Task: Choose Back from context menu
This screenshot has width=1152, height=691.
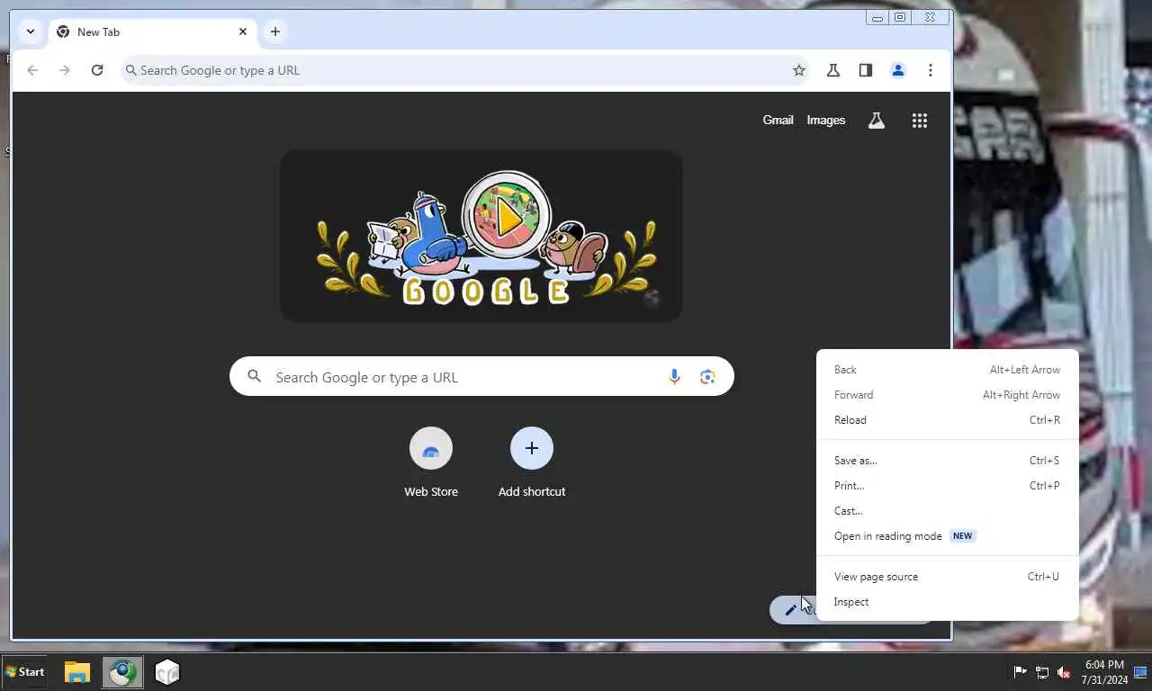Action: pyautogui.click(x=947, y=370)
